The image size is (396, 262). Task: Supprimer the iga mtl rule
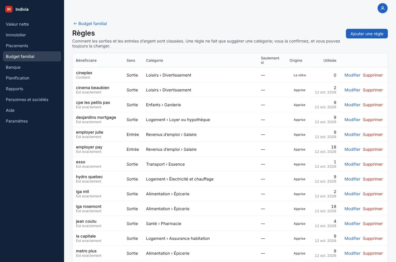(x=373, y=194)
